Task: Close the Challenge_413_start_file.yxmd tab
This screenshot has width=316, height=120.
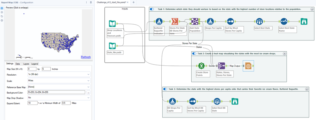Action: (128, 3)
